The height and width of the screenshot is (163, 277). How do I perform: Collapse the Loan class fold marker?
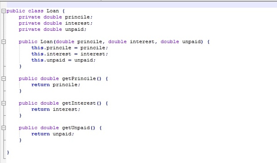(x=4, y=11)
